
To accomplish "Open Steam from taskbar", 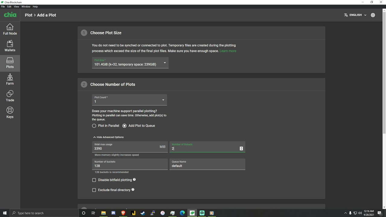I will 143,213.
